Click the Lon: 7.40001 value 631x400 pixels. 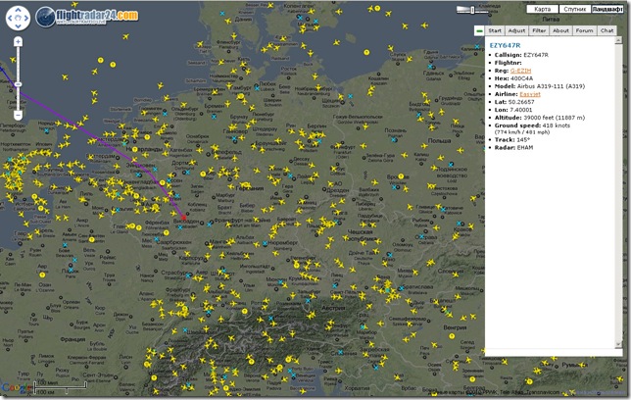click(x=520, y=110)
